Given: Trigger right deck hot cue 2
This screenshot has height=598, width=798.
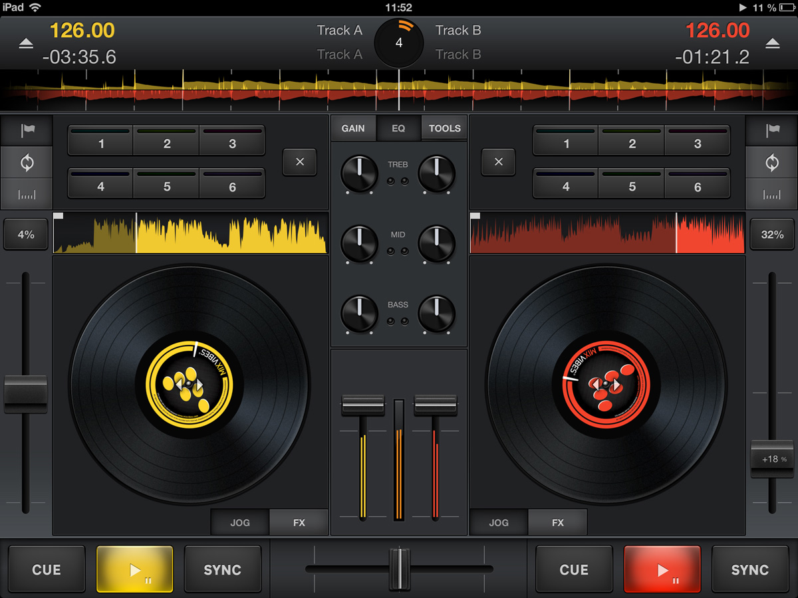Looking at the screenshot, I should coord(632,141).
